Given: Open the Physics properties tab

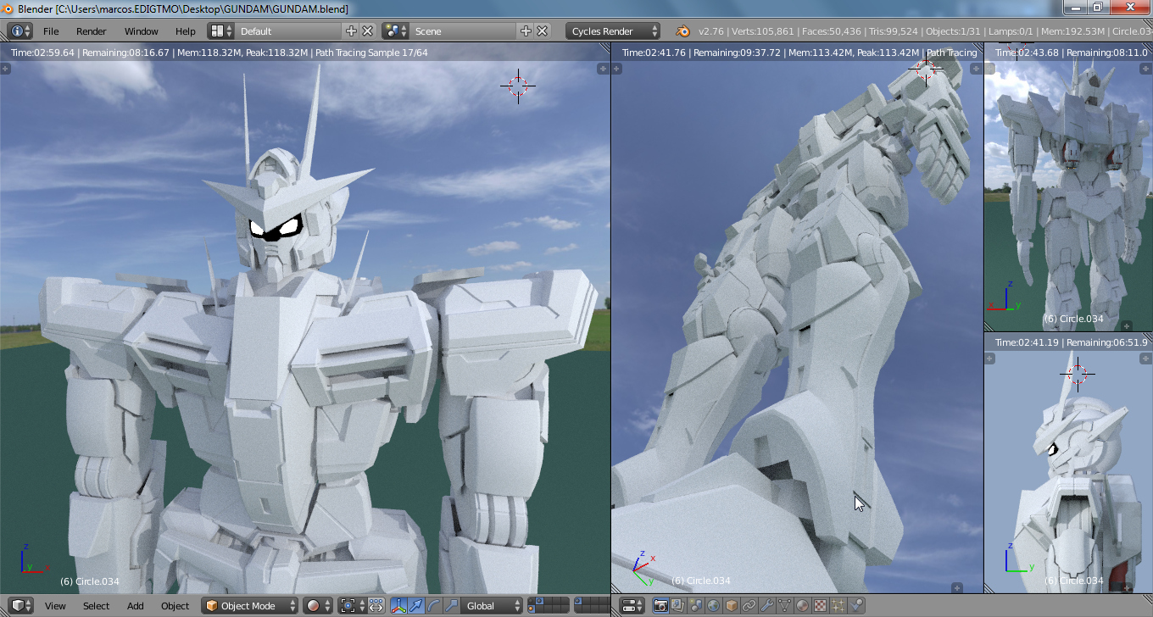Looking at the screenshot, I should (856, 606).
